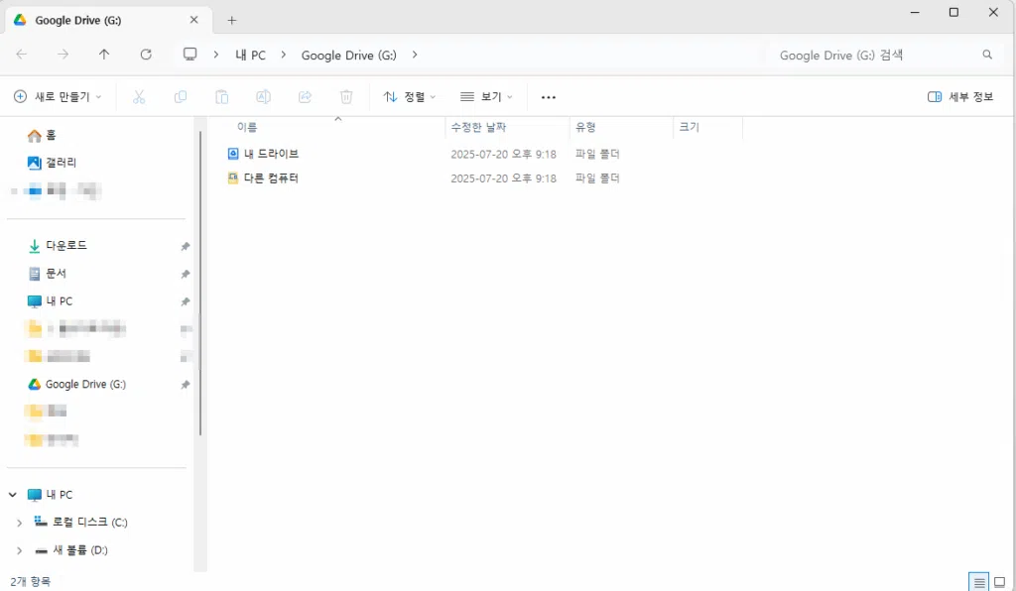Screen dimensions: 1016x591
Task: Open the 새로 만들기 dropdown
Action: click(x=58, y=97)
